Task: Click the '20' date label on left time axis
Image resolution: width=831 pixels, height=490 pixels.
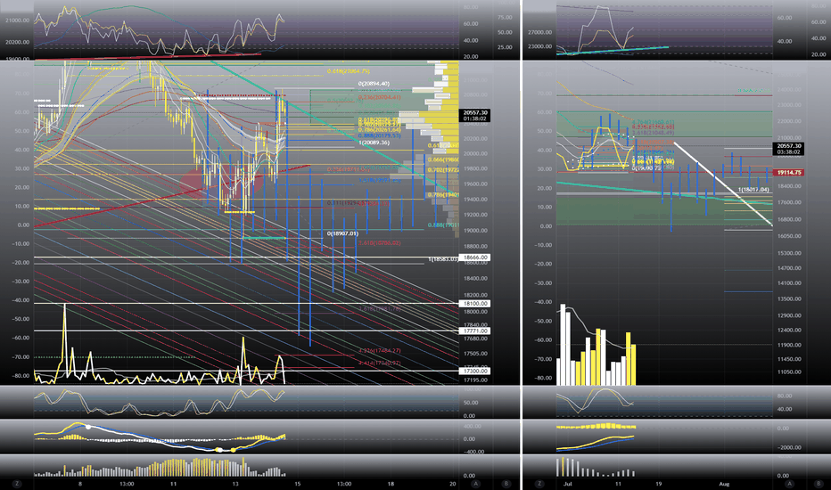Action: pyautogui.click(x=453, y=484)
